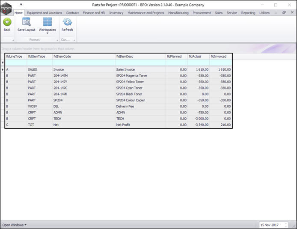The height and width of the screenshot is (229, 297).
Task: Click the filter row cell under fldItemDesc
Action: (140, 62)
